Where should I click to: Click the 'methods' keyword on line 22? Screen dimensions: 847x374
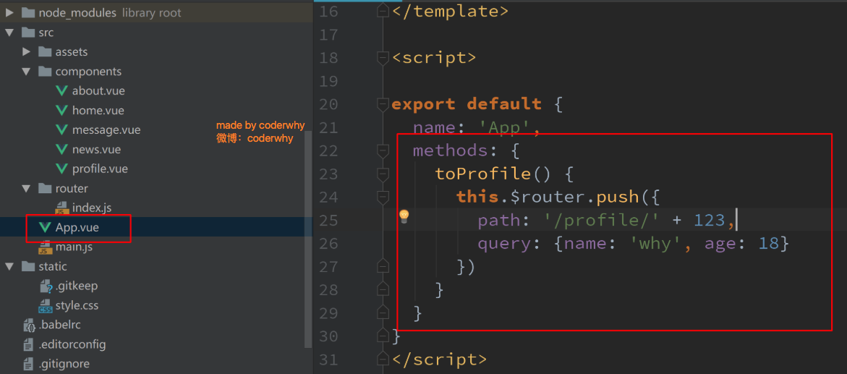(451, 150)
